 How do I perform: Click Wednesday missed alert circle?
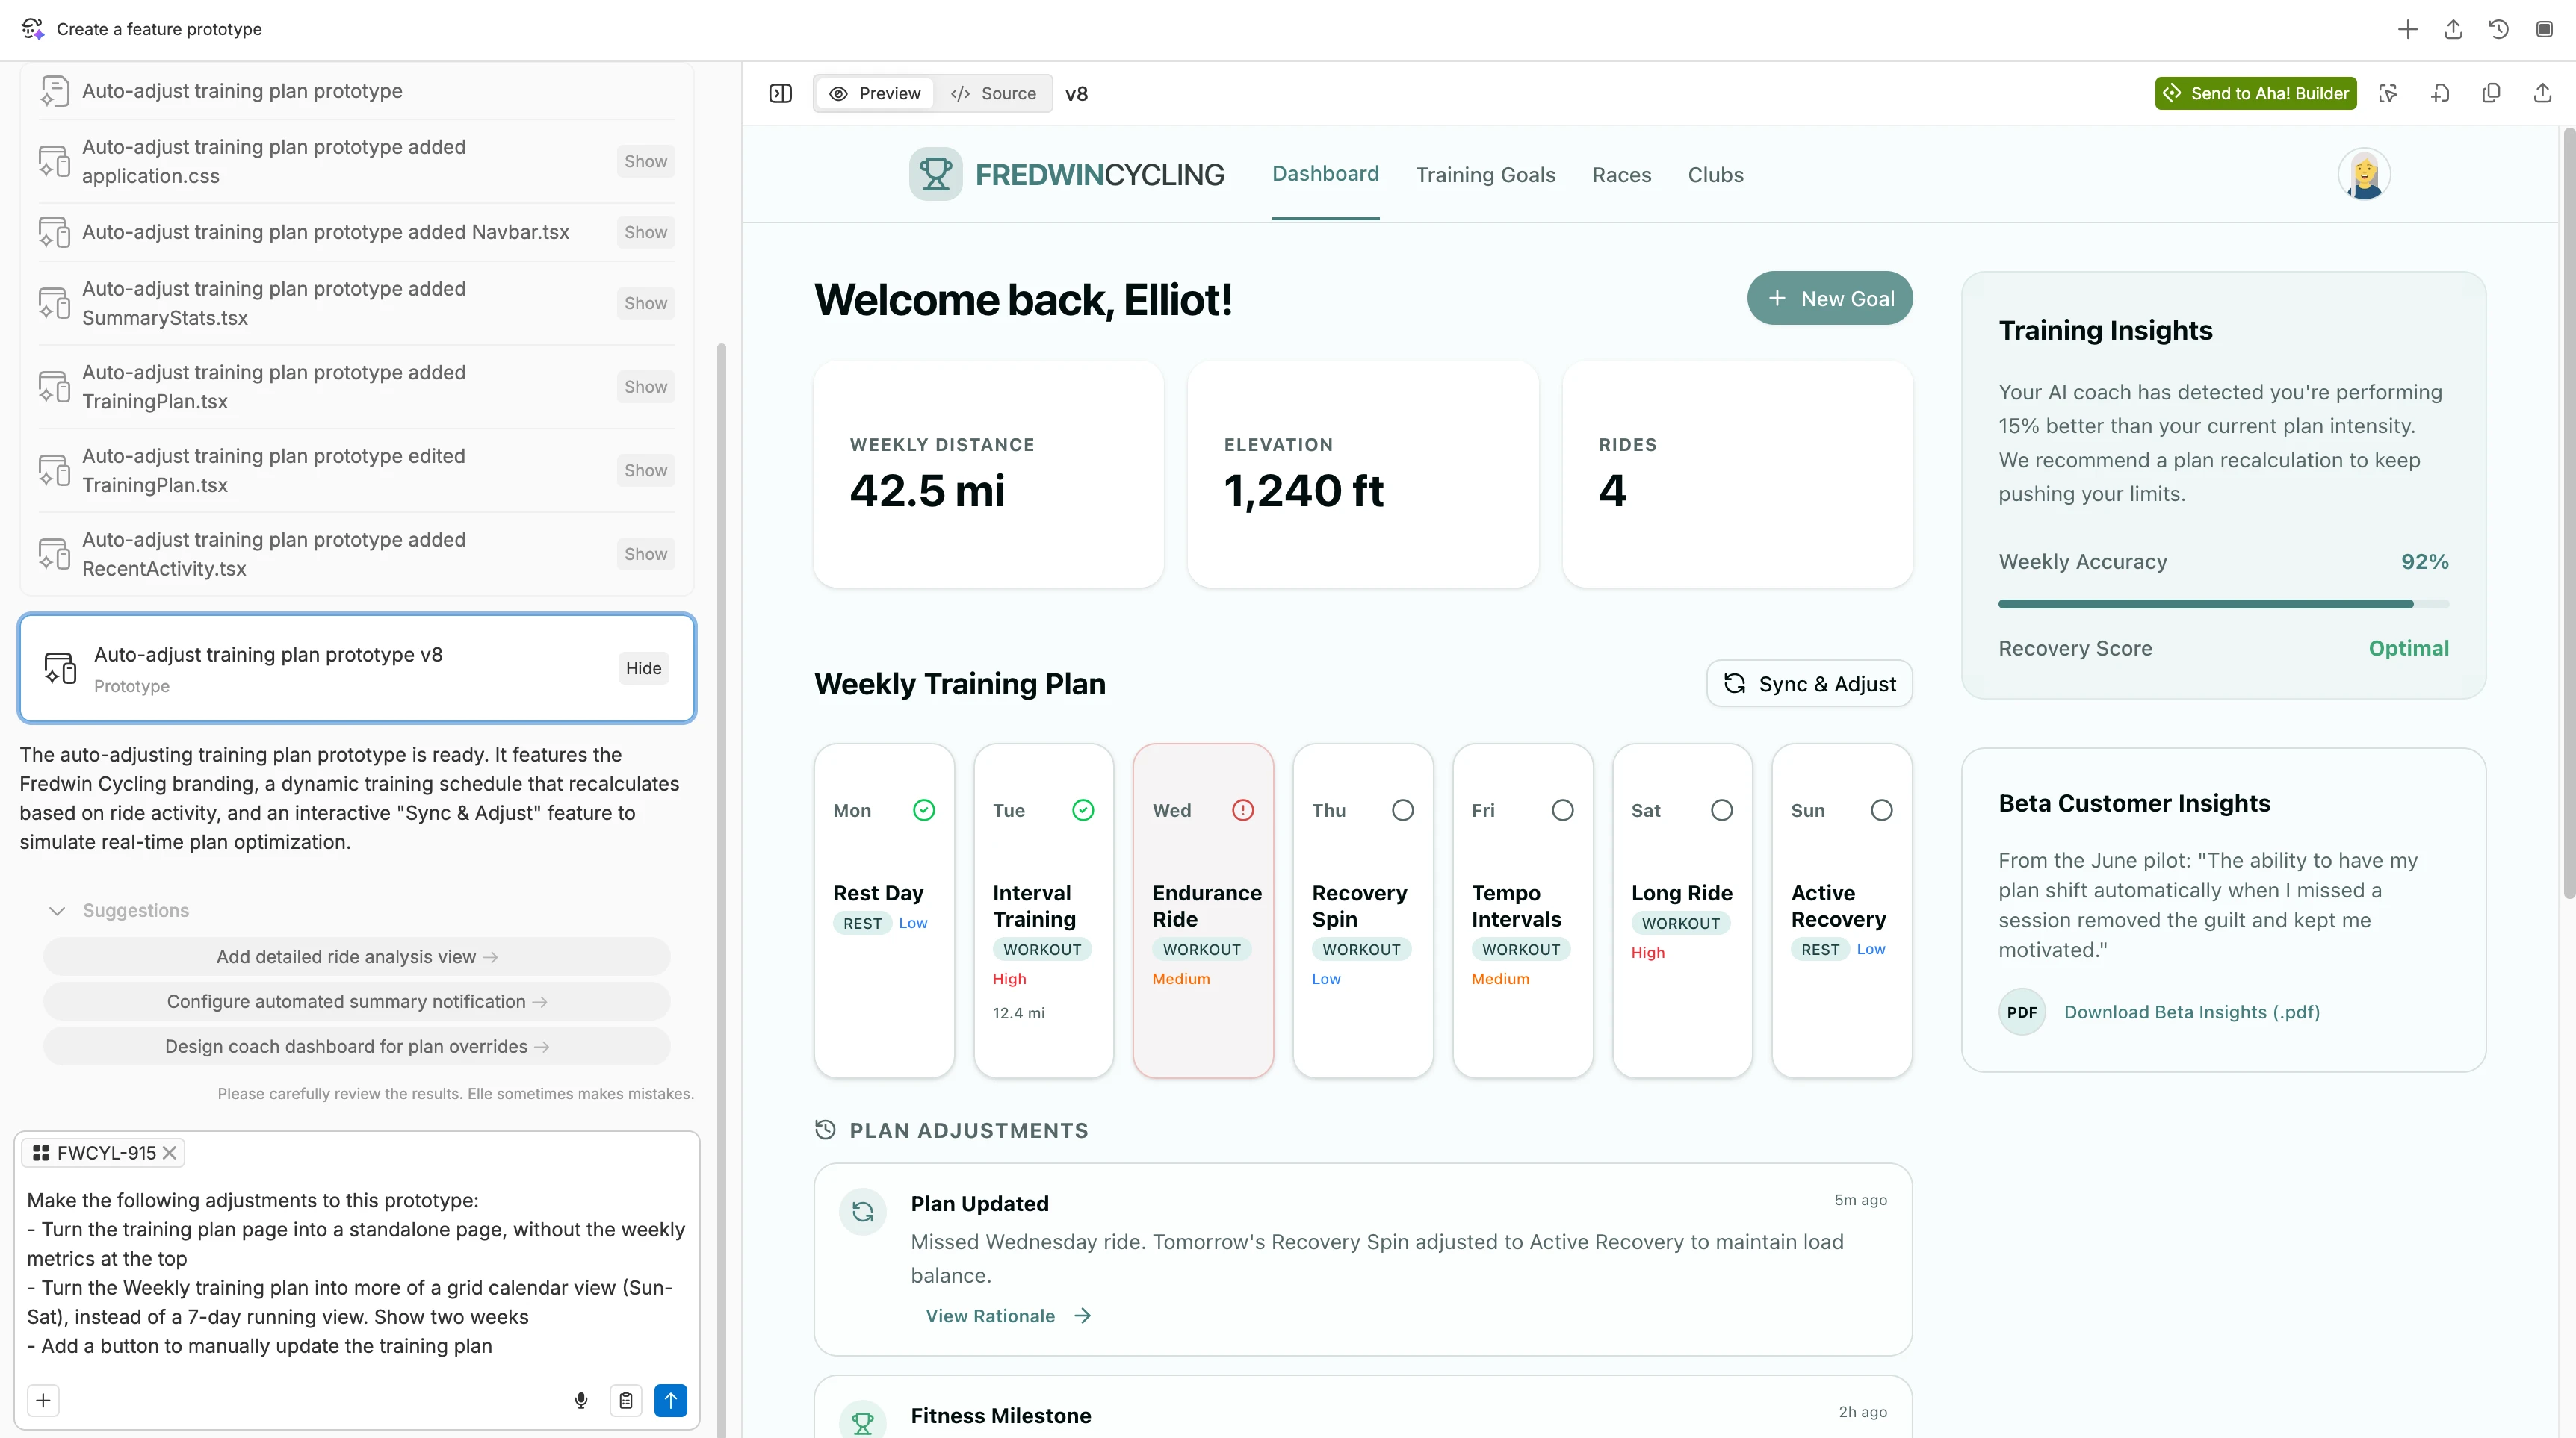pyautogui.click(x=1242, y=809)
